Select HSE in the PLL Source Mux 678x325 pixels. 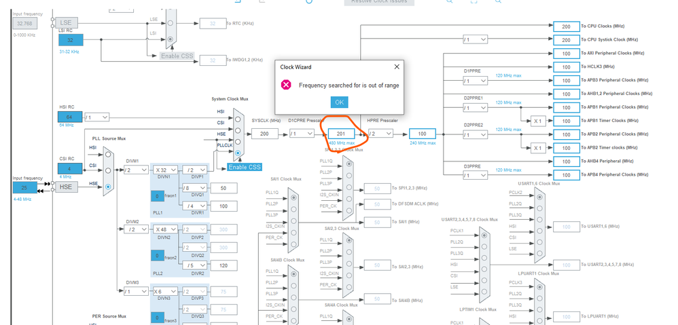click(108, 187)
